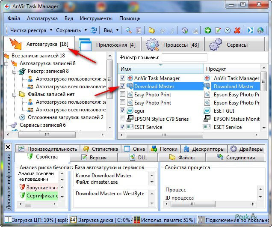272x227 pixels.
Task: Click the green plus add entry icon
Action: point(208,30)
